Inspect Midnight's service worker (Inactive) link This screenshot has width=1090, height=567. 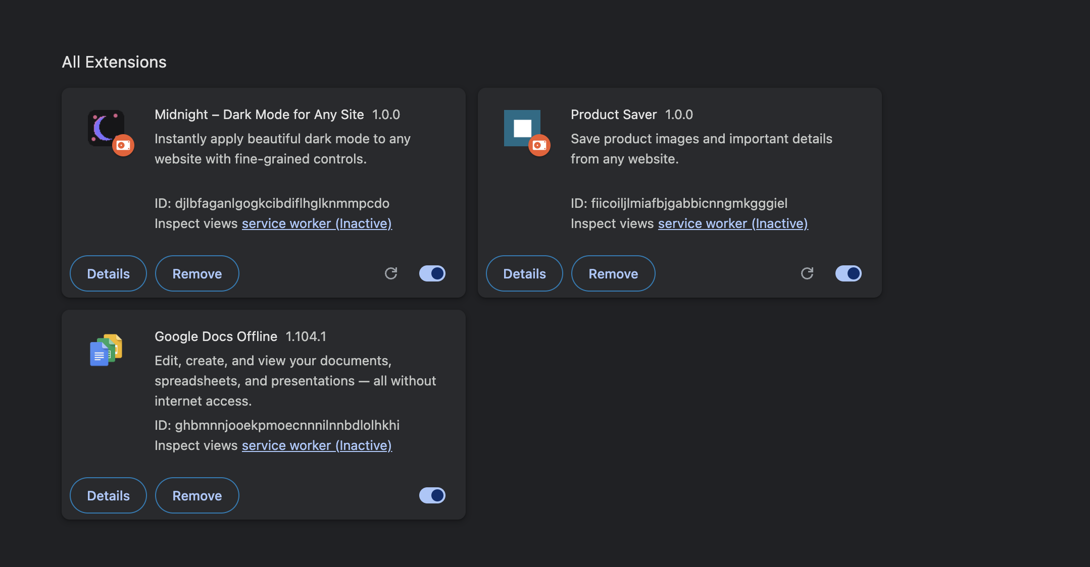click(317, 223)
